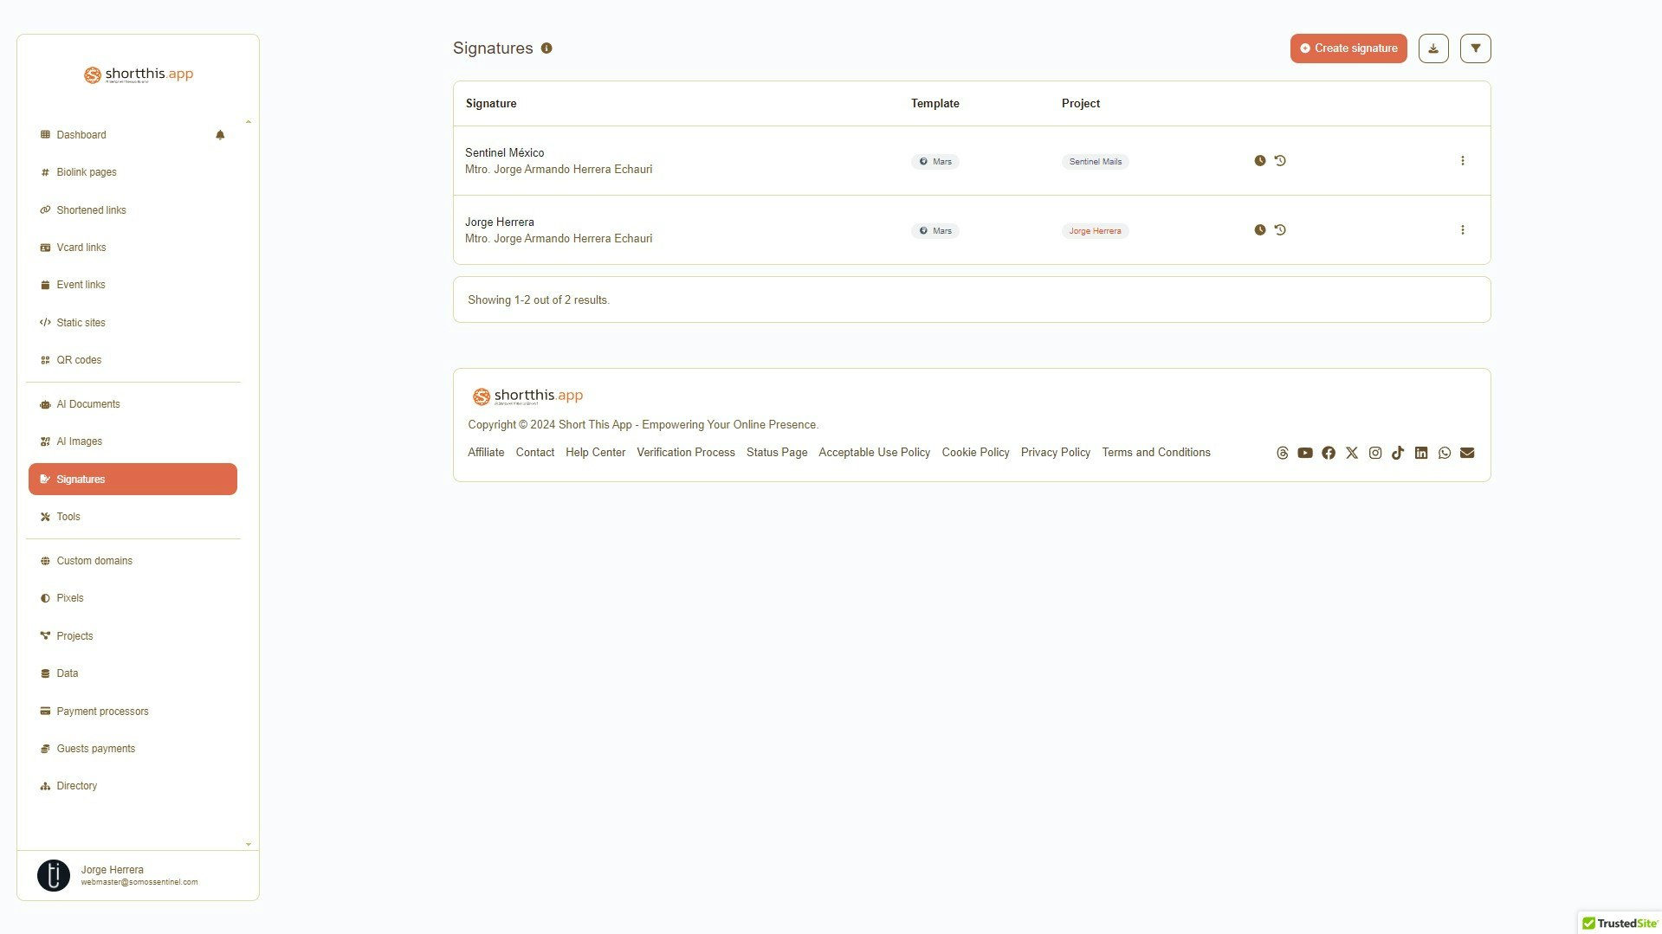Open Terms and Conditions link

[1156, 453]
